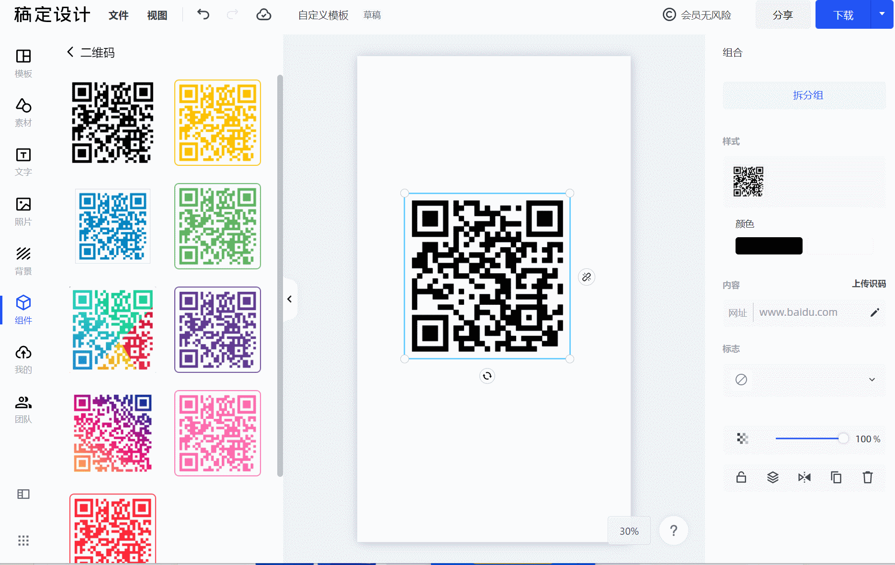Open the 视图 menu
895x565 pixels.
tap(157, 15)
